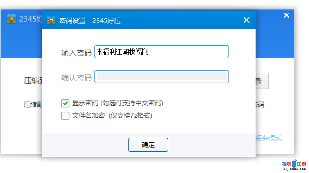Click the disabled 确认密码 field
The height and width of the screenshot is (173, 309).
pyautogui.click(x=161, y=77)
